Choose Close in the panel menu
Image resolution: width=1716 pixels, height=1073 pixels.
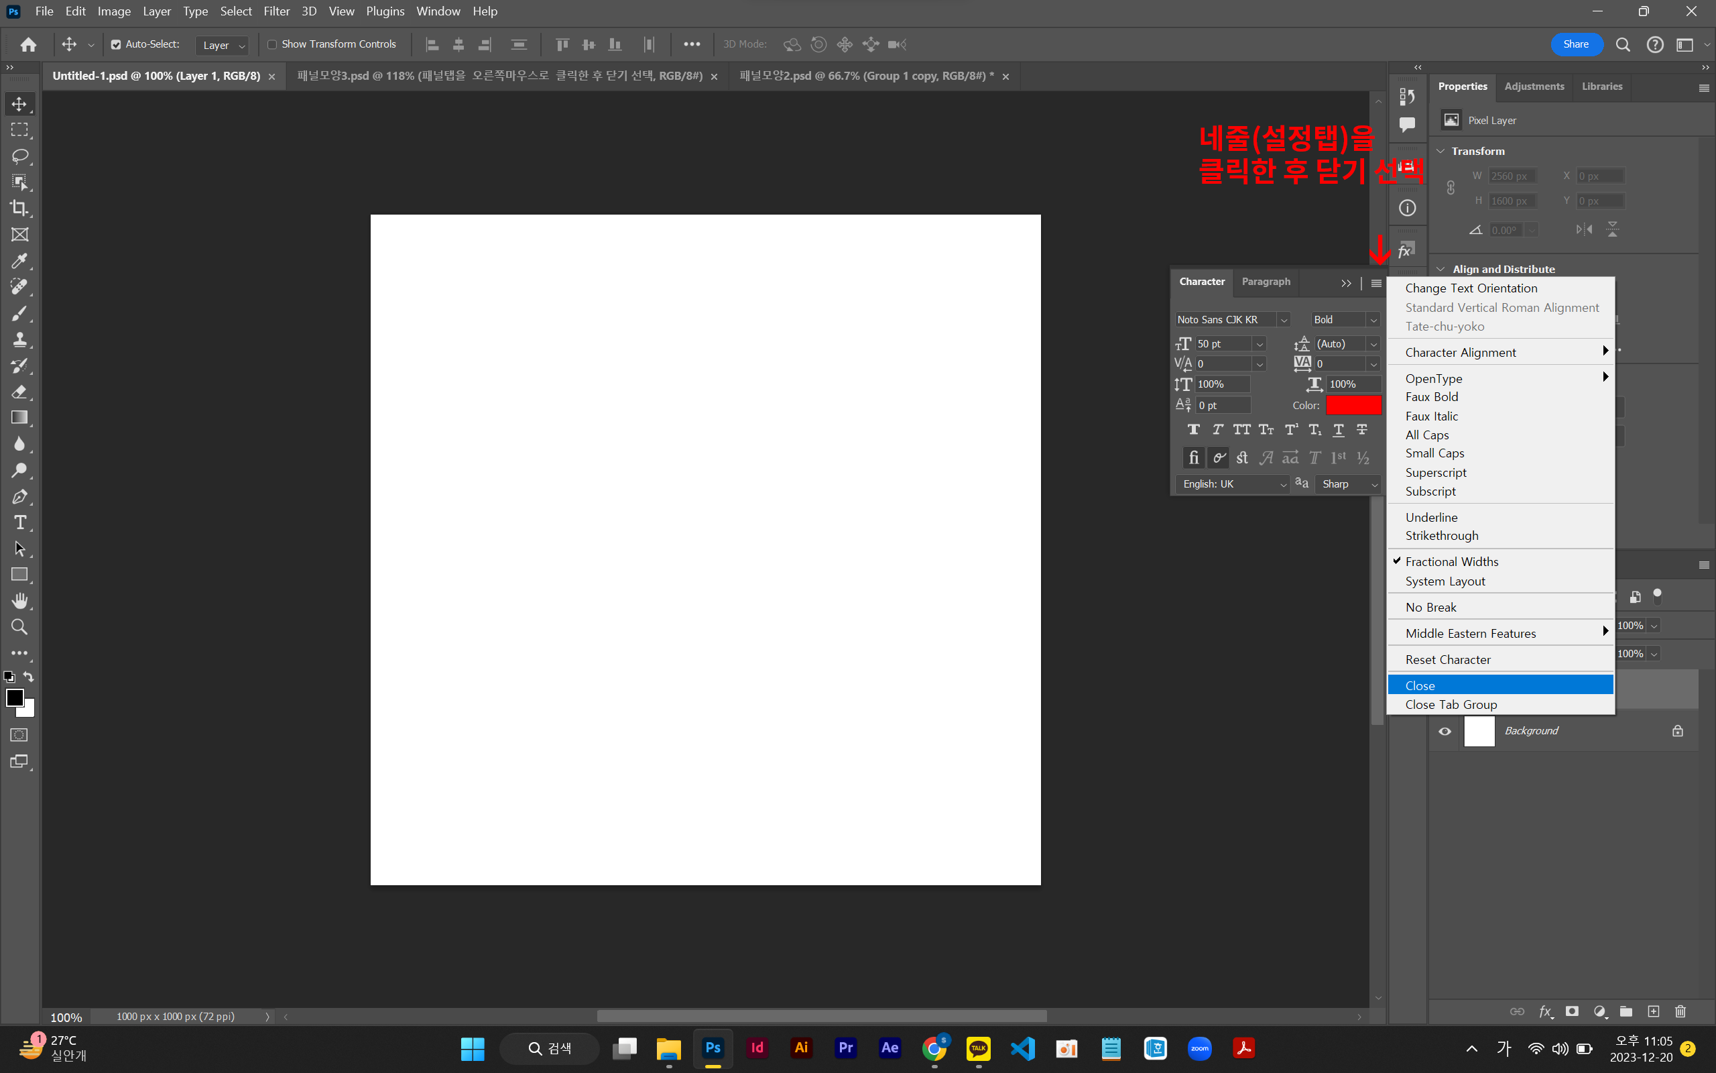point(1420,685)
